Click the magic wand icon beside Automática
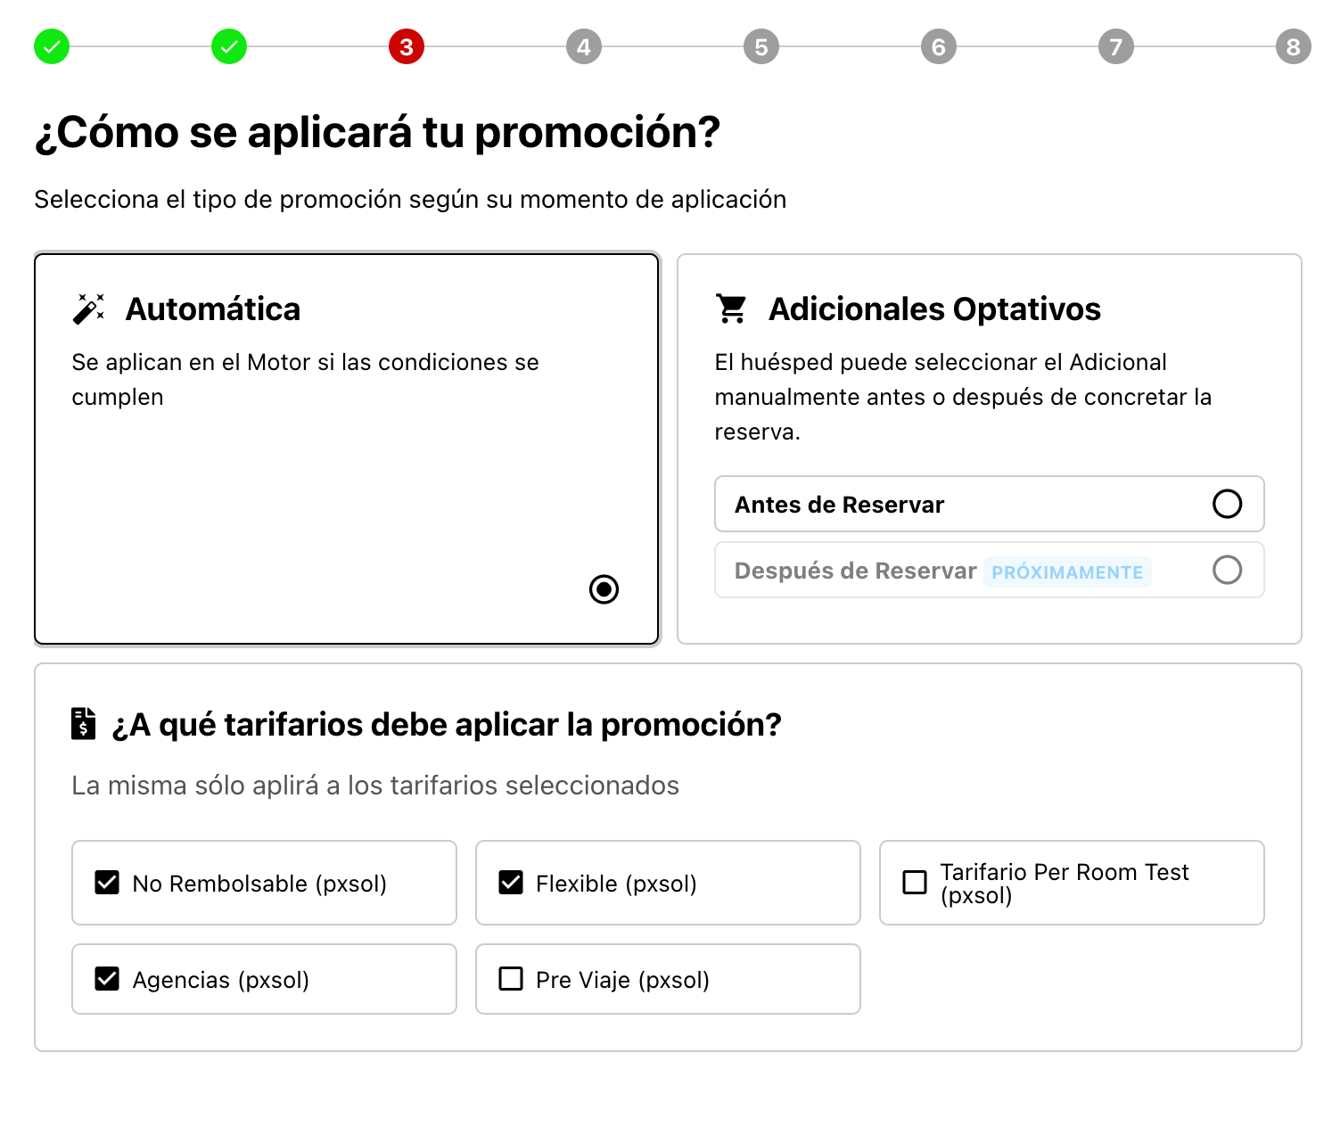This screenshot has height=1127, width=1332. [x=88, y=308]
